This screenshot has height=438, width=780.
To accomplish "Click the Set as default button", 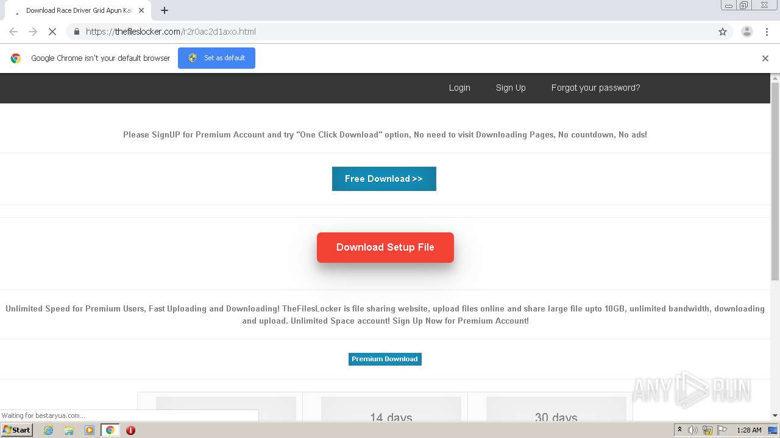I will [x=216, y=58].
